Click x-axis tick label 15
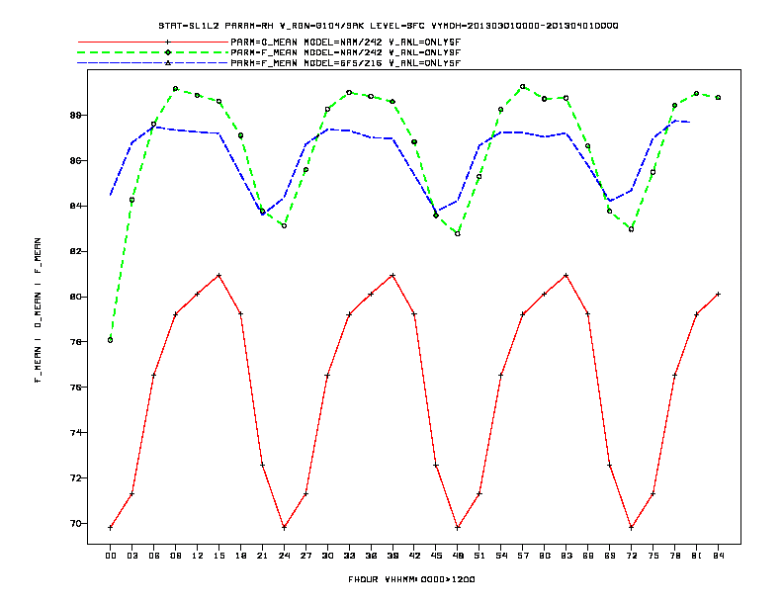783x605 pixels. click(x=218, y=556)
